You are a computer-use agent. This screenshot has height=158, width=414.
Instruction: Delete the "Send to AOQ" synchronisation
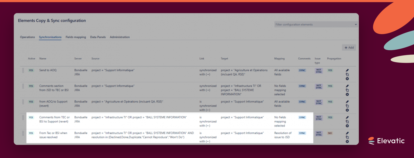click(347, 79)
